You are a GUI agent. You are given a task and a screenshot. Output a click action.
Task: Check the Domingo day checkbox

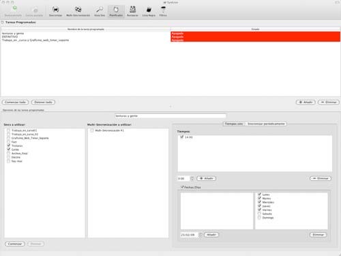[x=259, y=218]
